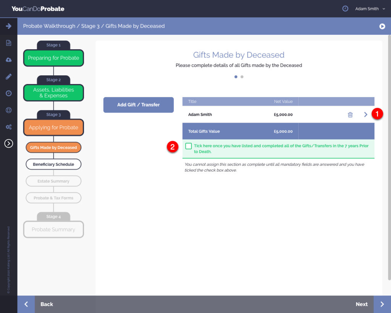Open Assets, Liabilities & Expenses stage
This screenshot has height=313, width=391.
tap(53, 92)
